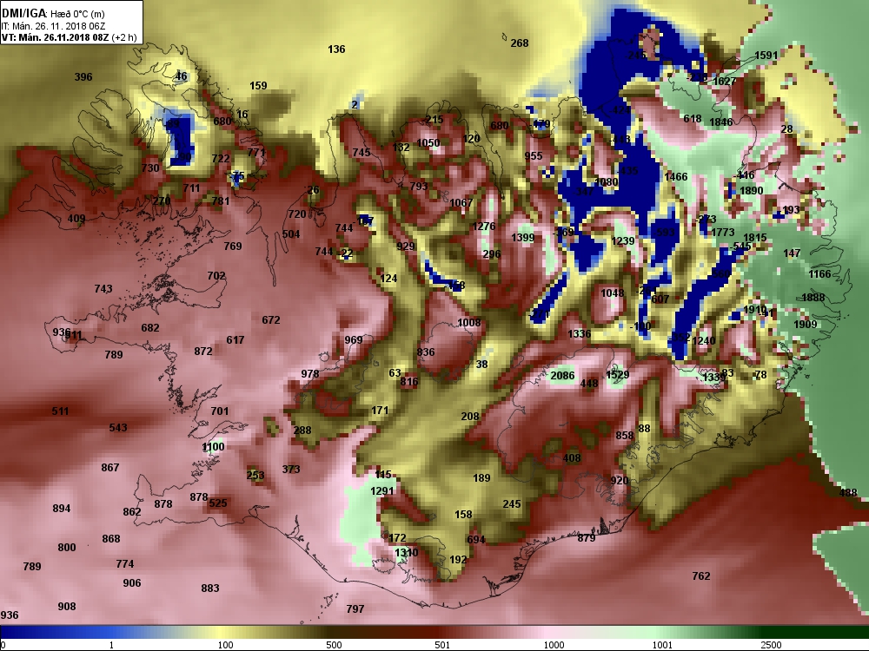Click the value "743" in the western bay
The image size is (869, 651).
(x=103, y=288)
